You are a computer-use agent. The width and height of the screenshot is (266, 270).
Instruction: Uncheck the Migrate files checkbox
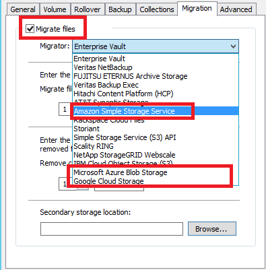pyautogui.click(x=30, y=29)
